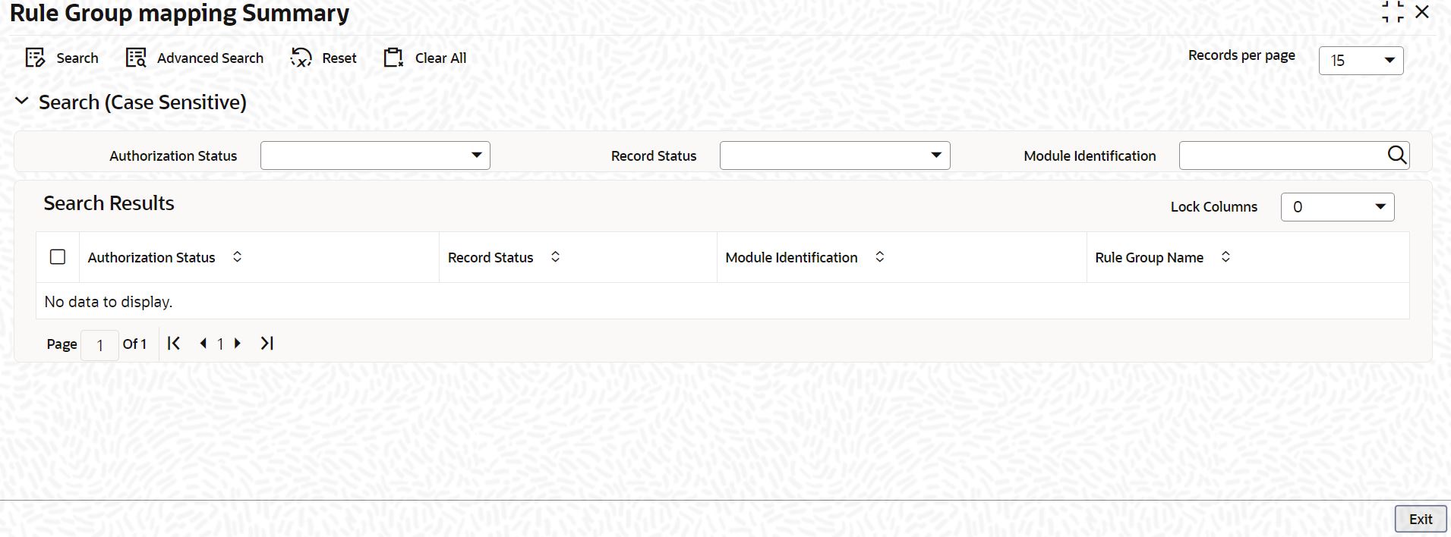The image size is (1451, 537).
Task: Open Advanced Search
Action: pyautogui.click(x=136, y=58)
